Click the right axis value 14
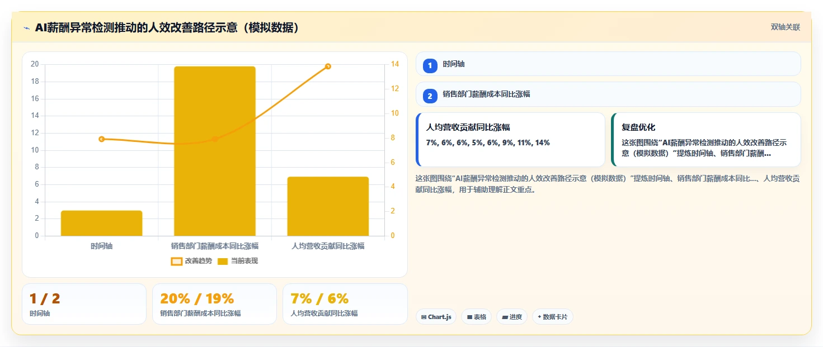Screen dimensions: 823x347 [395, 64]
